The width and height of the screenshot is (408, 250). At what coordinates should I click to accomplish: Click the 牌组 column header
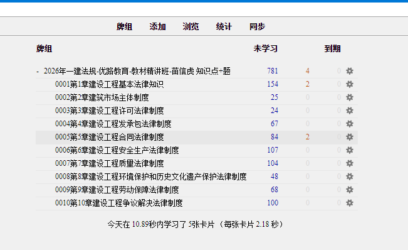[44, 48]
